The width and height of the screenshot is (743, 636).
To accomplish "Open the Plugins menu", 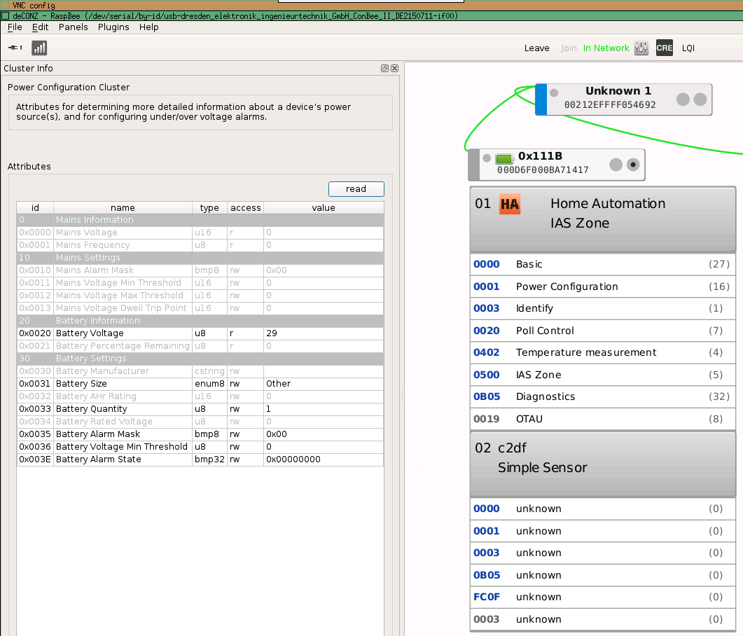I will [x=113, y=27].
